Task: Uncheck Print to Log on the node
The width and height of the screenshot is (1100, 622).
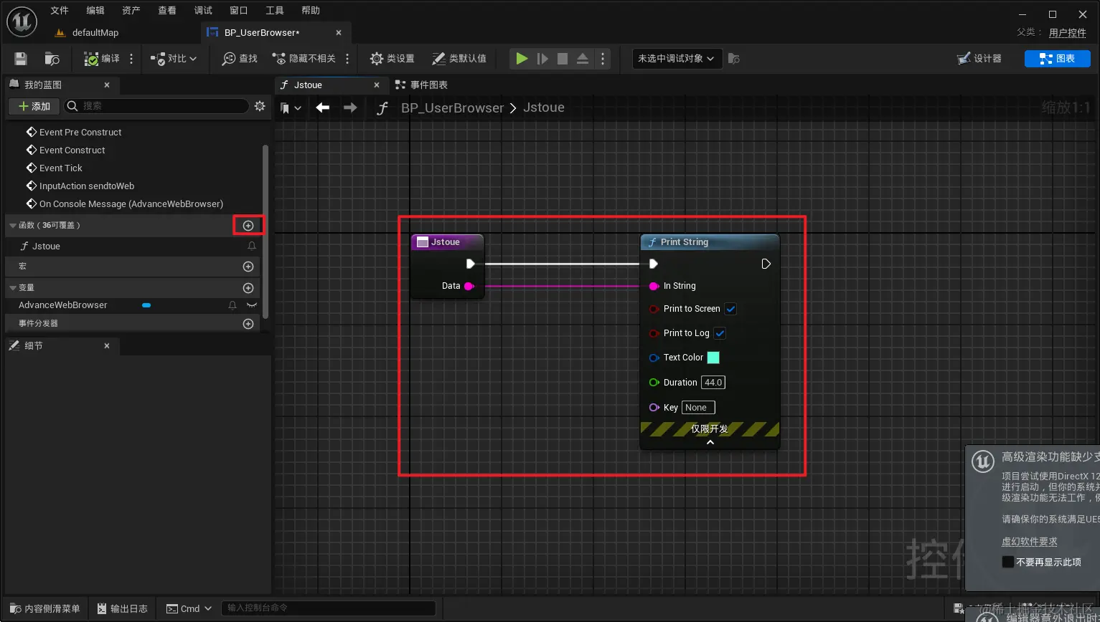Action: [x=720, y=332]
